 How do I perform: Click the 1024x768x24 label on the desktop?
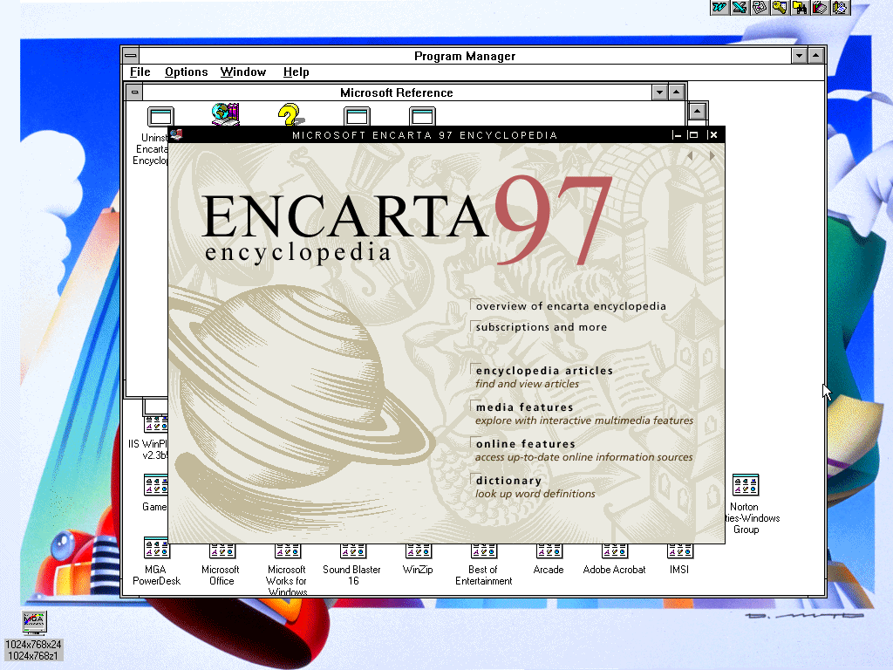click(34, 645)
